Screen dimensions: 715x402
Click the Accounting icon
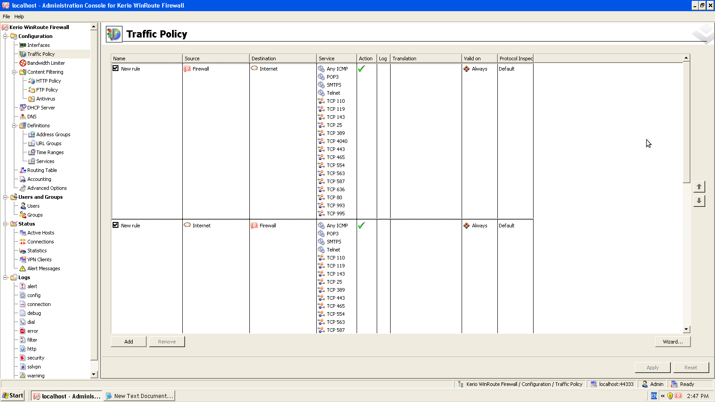click(23, 179)
